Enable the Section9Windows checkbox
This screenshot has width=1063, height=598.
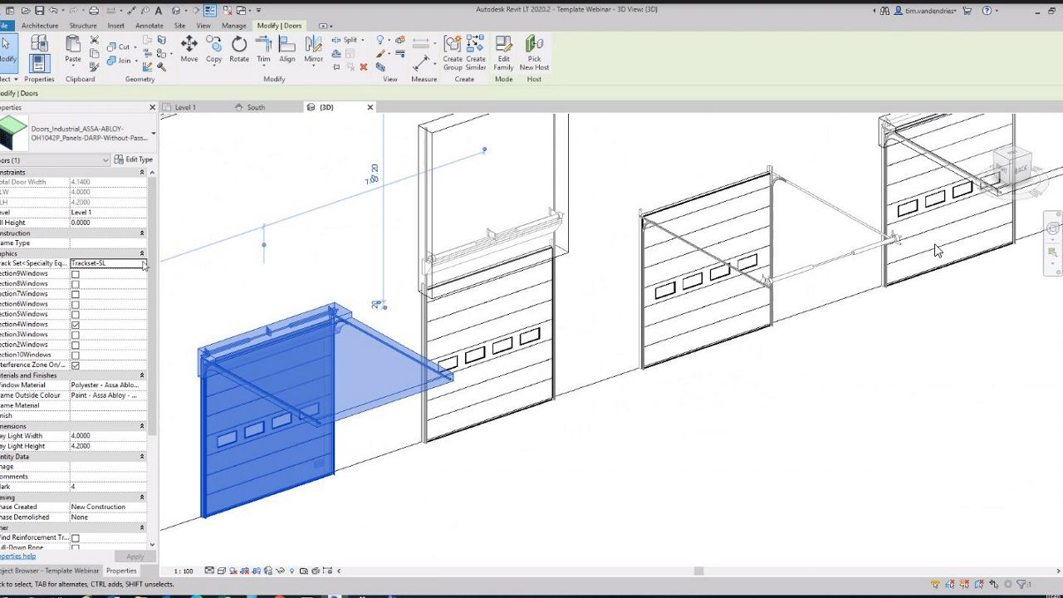[76, 274]
